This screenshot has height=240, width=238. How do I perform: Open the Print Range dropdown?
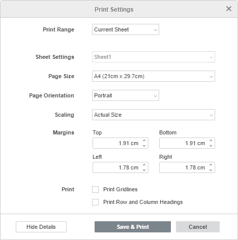tap(126, 29)
